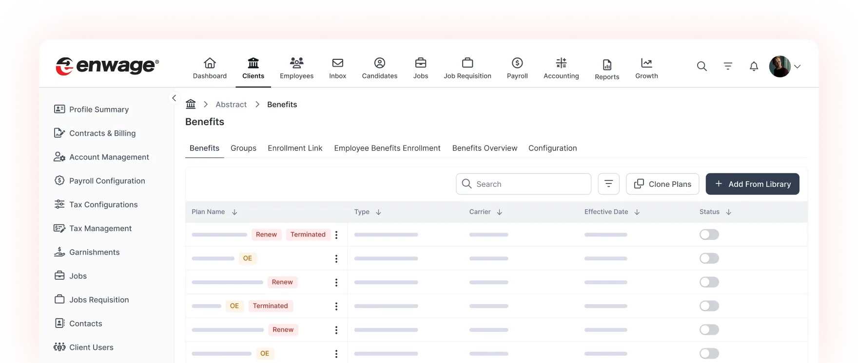Toggle status switch on the fourth plan row

(x=709, y=306)
